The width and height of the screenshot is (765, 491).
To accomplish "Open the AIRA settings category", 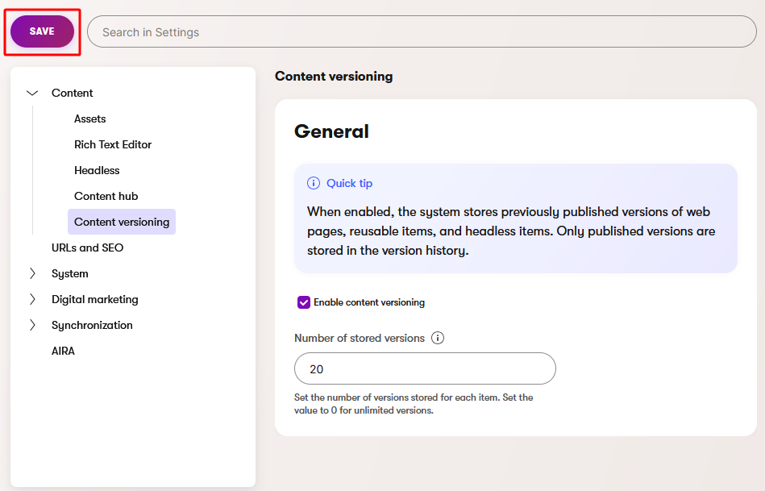I will (63, 351).
